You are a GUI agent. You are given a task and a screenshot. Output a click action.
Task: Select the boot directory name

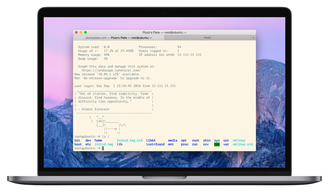click(78, 144)
